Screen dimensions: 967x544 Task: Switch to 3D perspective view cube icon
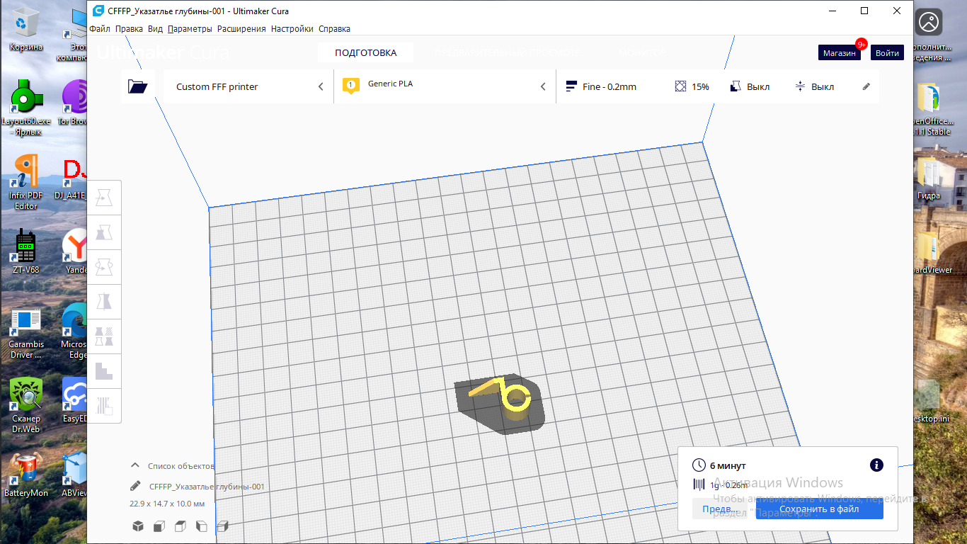138,526
